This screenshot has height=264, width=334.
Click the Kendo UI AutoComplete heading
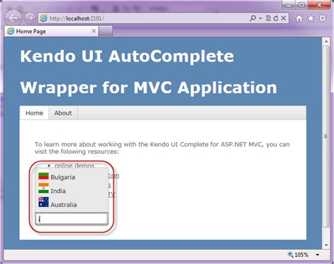[127, 56]
